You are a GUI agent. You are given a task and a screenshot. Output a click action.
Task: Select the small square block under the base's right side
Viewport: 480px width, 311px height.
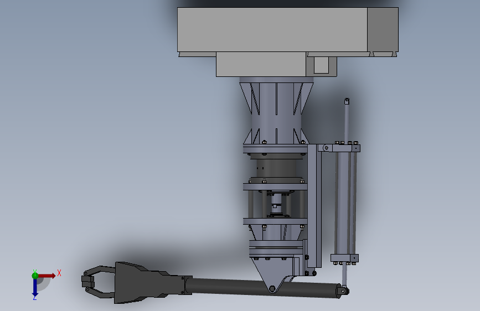click(322, 65)
